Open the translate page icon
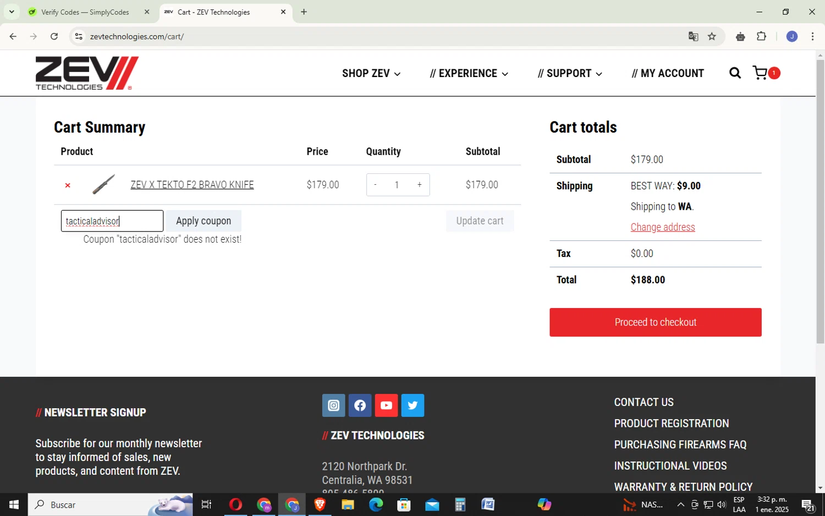The image size is (825, 516). 693,36
